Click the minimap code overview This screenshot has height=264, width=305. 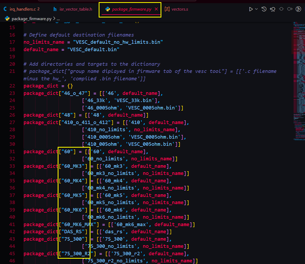click(x=298, y=80)
